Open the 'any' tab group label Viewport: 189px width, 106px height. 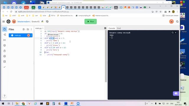click(x=116, y=7)
